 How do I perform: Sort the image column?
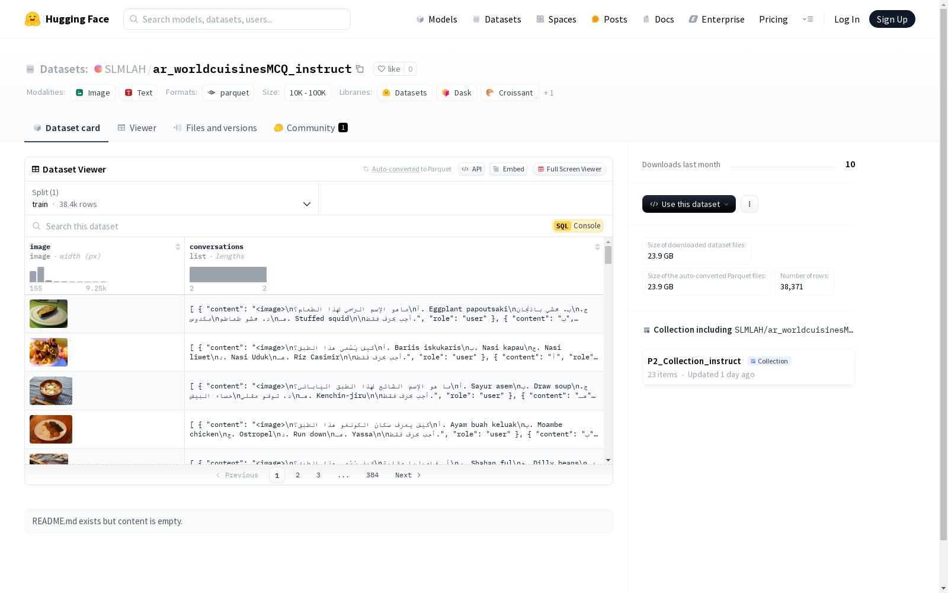pyautogui.click(x=178, y=247)
